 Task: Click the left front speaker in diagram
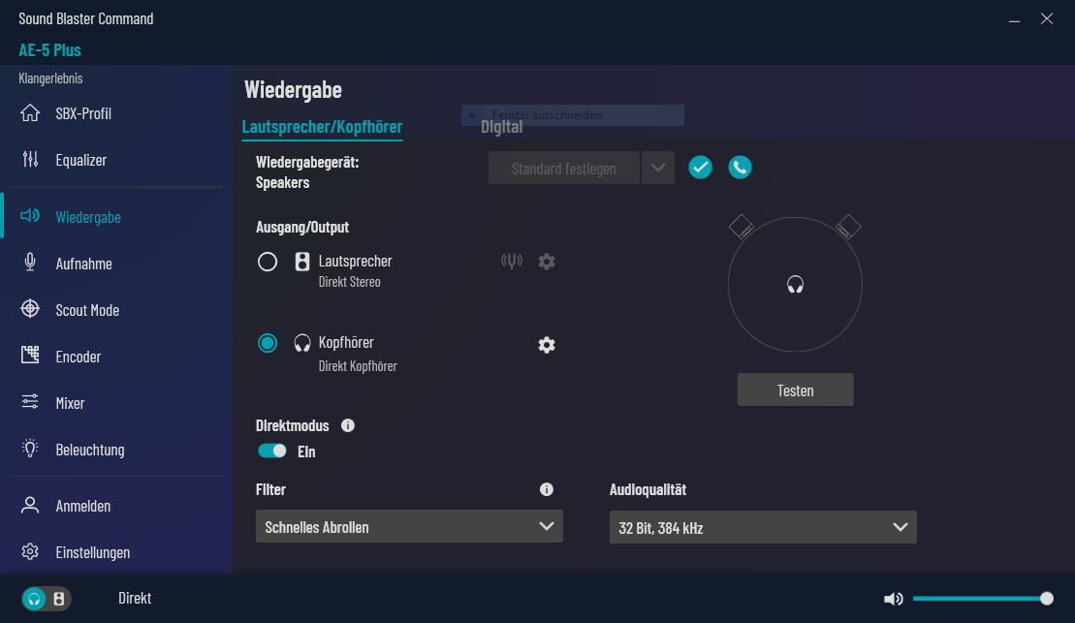(742, 227)
